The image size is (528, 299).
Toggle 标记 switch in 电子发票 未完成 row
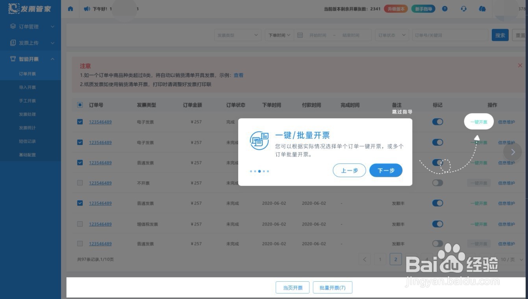click(437, 142)
